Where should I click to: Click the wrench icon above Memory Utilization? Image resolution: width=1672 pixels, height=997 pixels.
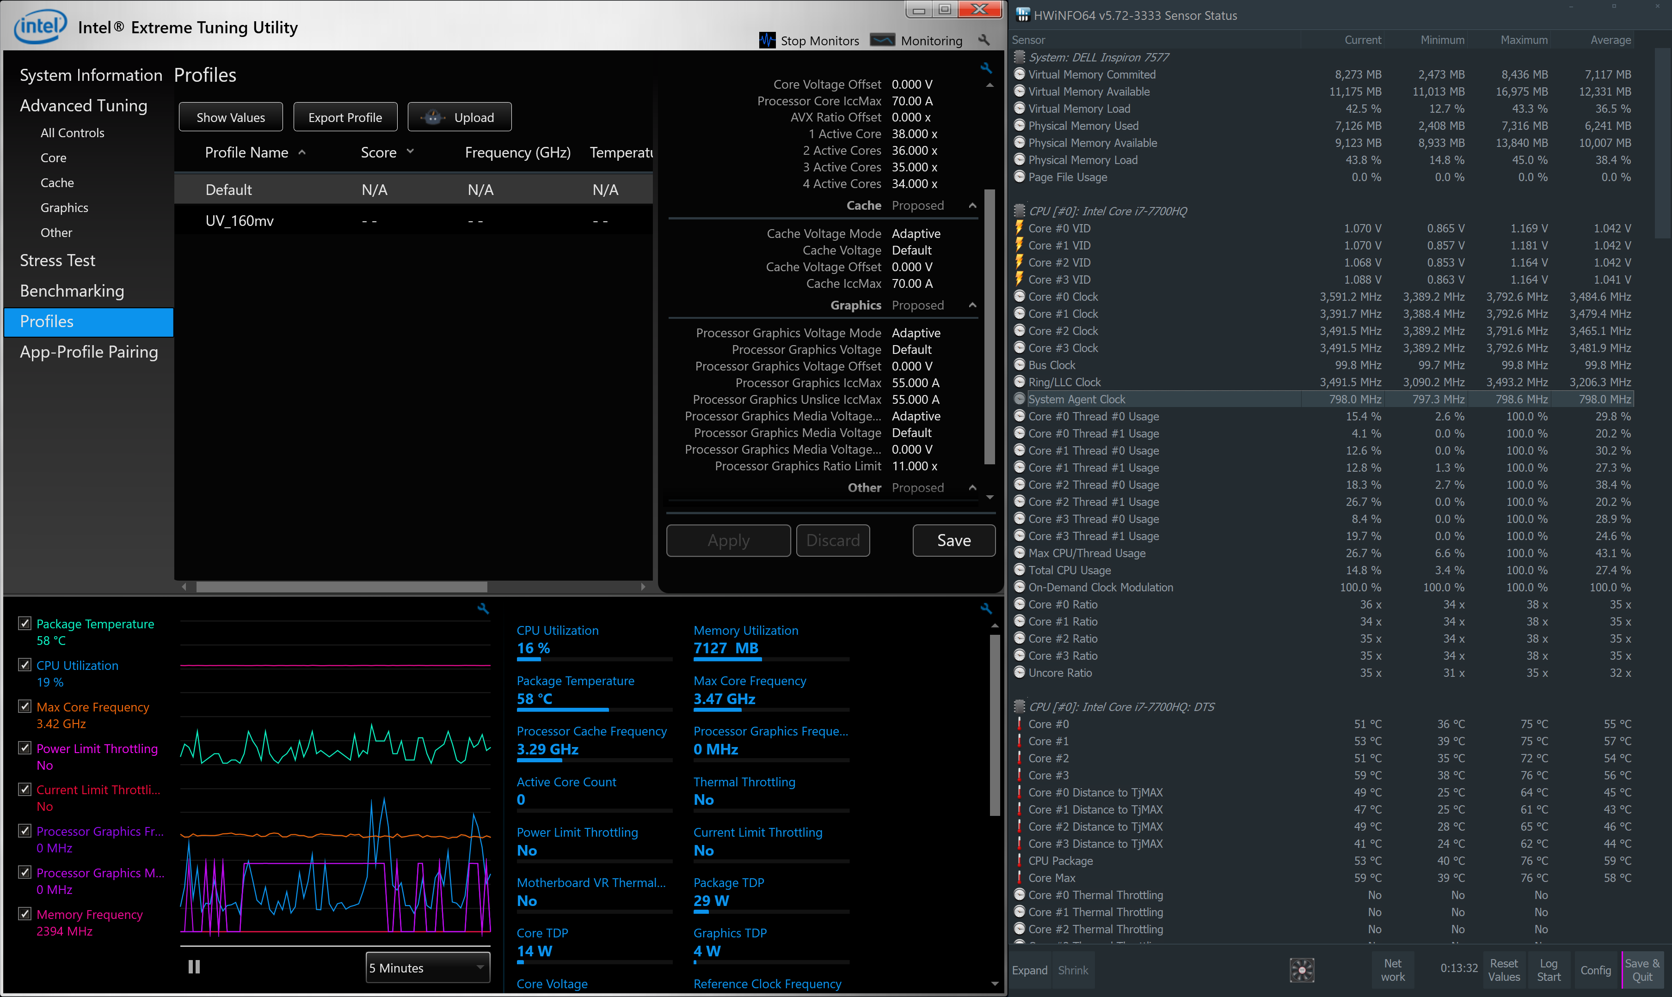(986, 608)
